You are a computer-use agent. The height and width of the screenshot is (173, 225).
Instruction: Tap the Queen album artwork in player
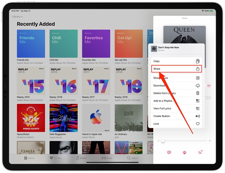184,34
